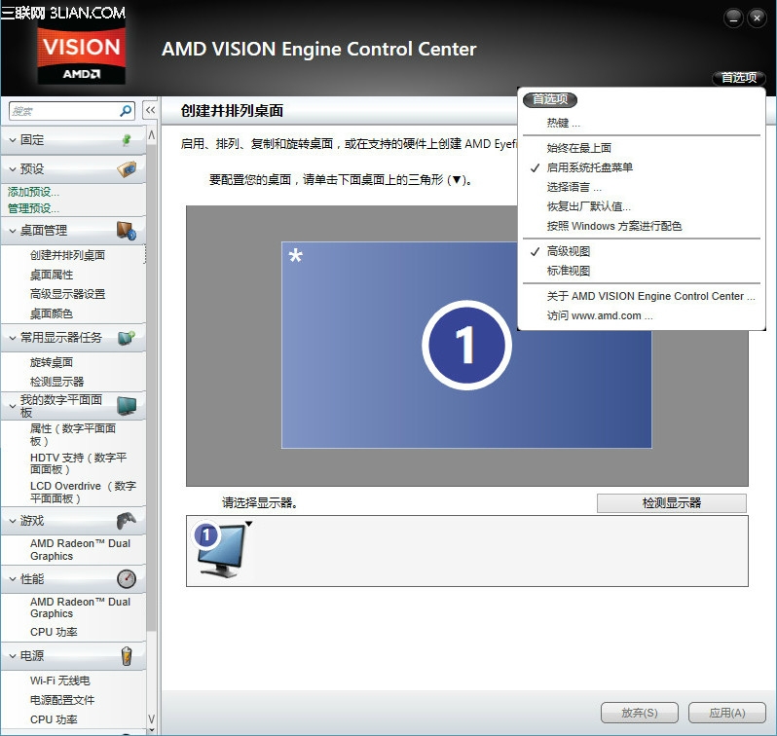This screenshot has width=777, height=736.
Task: Click the battery icon next to 电源
Action: pyautogui.click(x=127, y=656)
